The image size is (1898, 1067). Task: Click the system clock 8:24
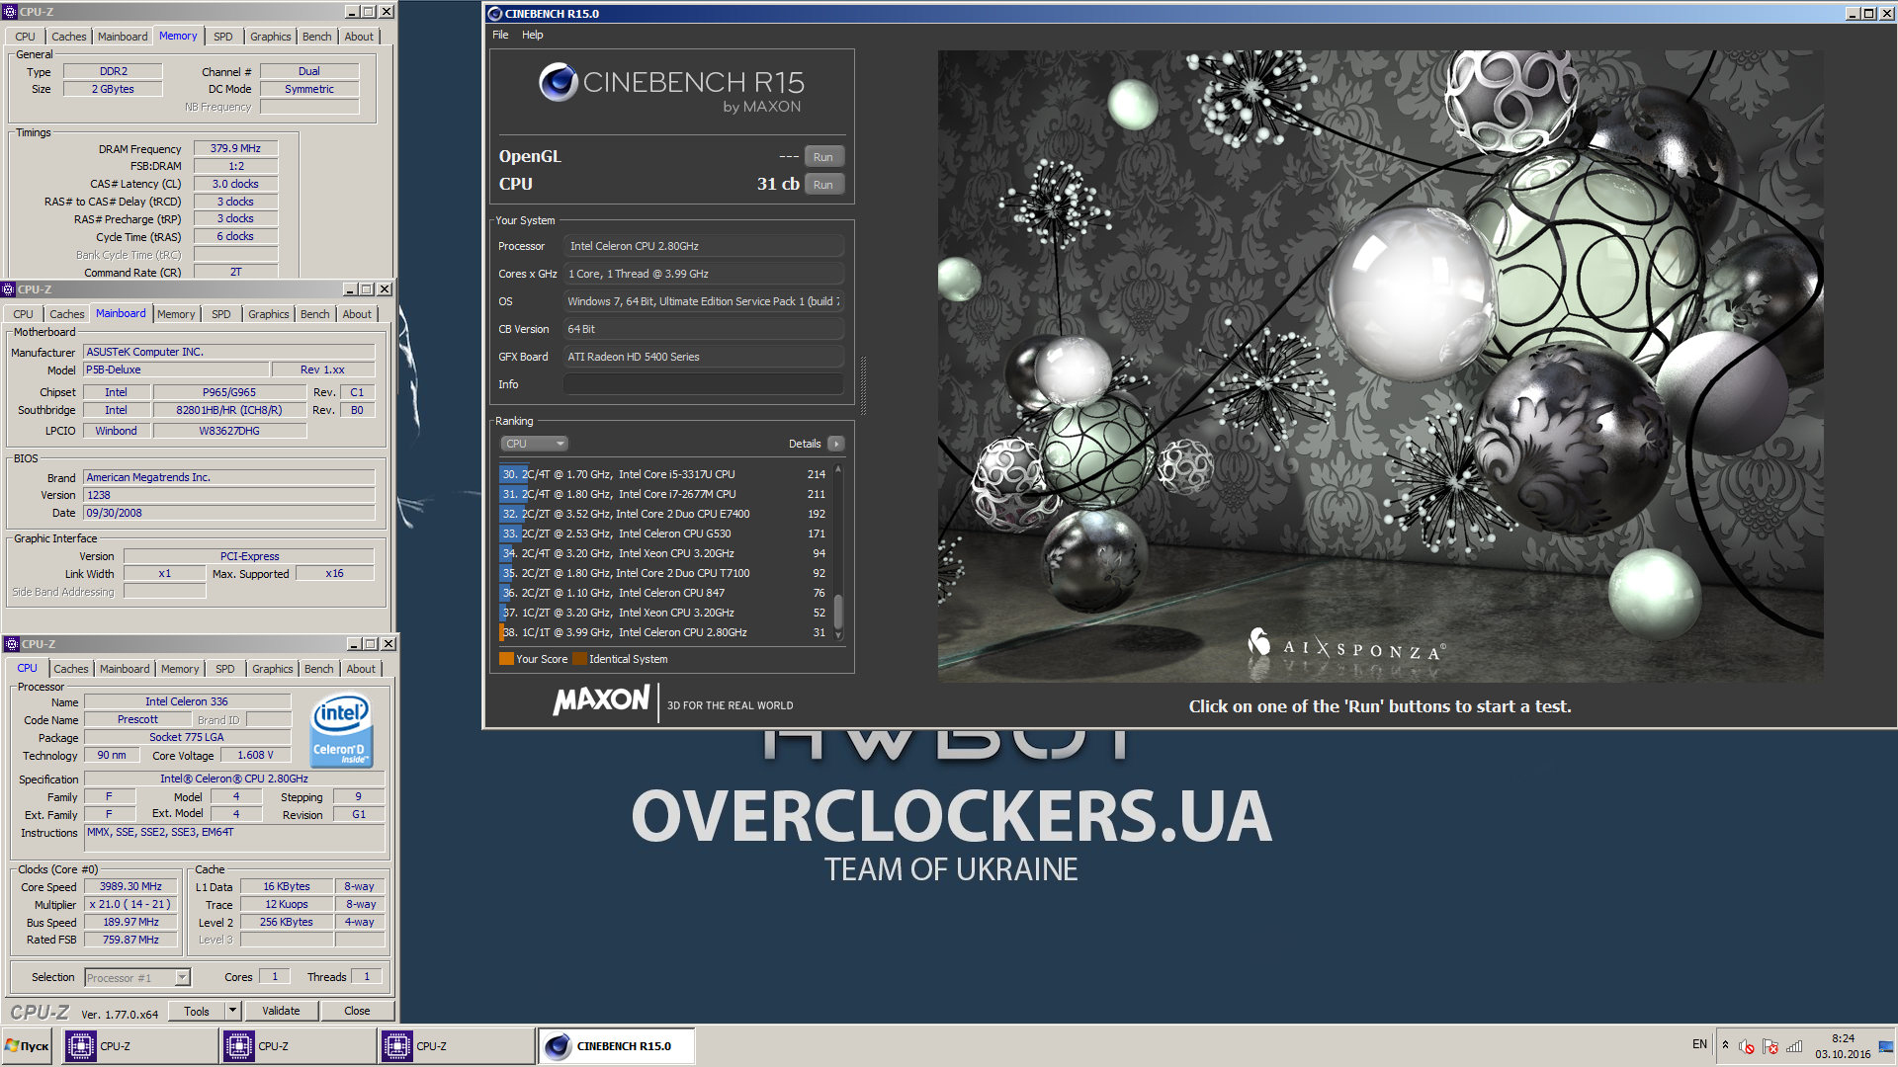tap(1843, 1038)
